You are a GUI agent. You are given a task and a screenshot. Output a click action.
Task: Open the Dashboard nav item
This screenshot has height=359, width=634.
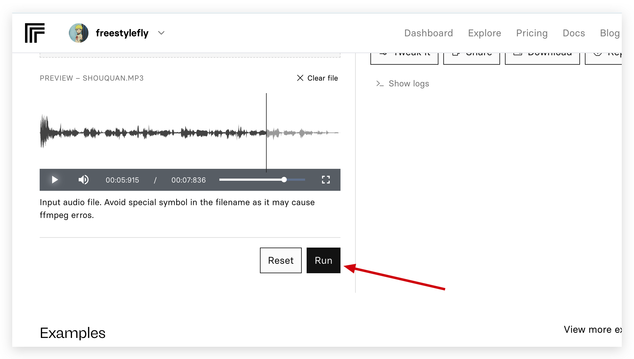click(x=428, y=33)
